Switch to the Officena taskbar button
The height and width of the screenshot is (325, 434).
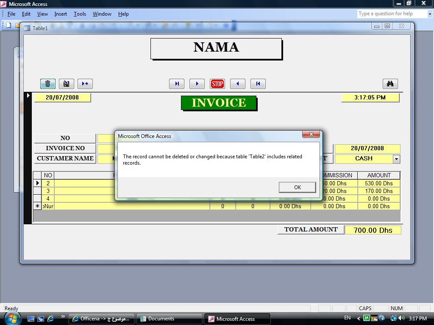click(x=102, y=319)
